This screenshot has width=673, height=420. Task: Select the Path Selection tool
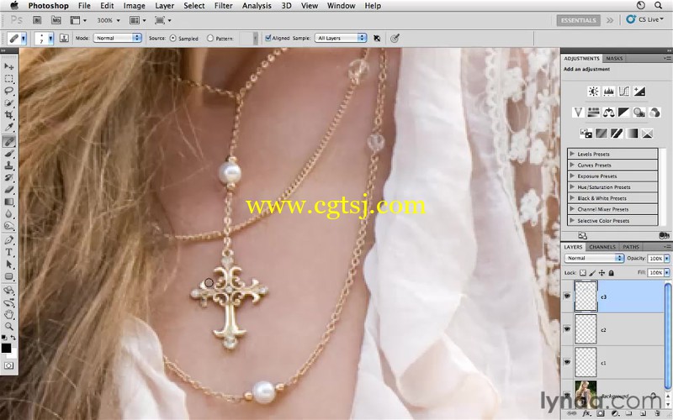(x=9, y=265)
